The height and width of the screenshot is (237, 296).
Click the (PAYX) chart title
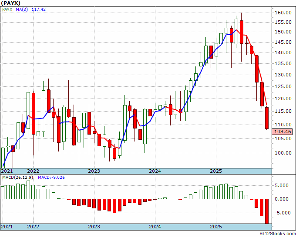10,3
